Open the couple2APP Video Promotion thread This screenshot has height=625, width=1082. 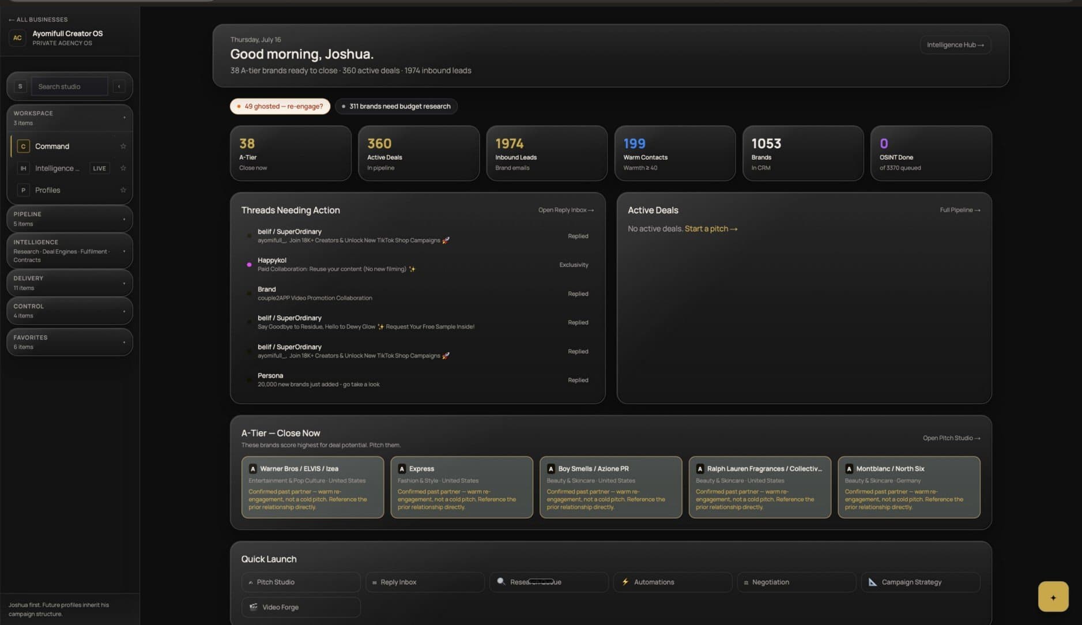[x=417, y=293]
